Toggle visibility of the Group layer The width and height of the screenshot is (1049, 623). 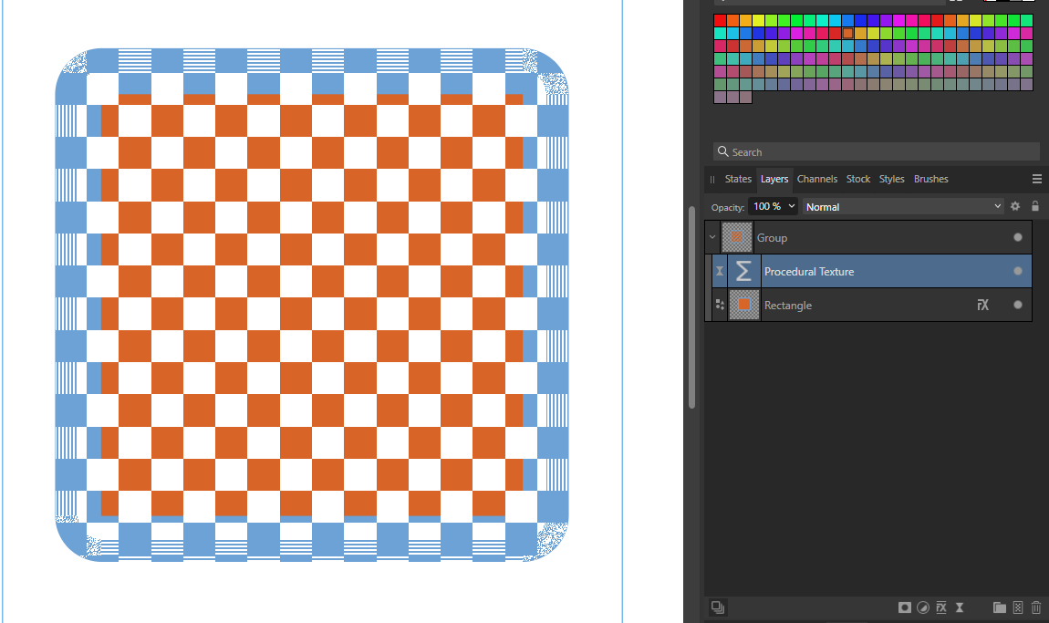click(1017, 237)
